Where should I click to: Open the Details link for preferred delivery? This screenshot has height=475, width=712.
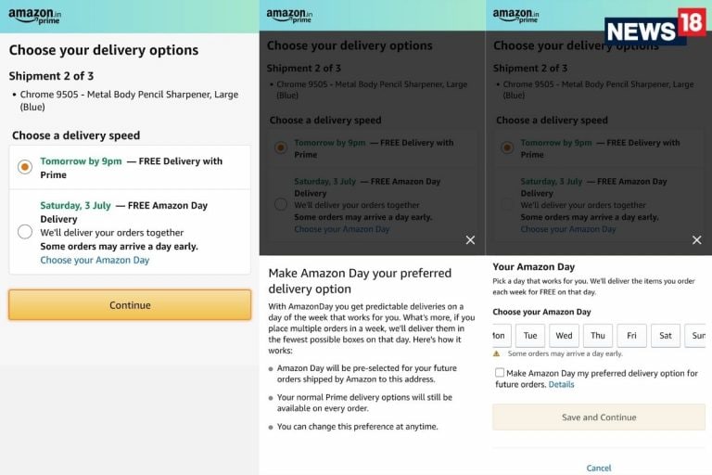point(561,384)
